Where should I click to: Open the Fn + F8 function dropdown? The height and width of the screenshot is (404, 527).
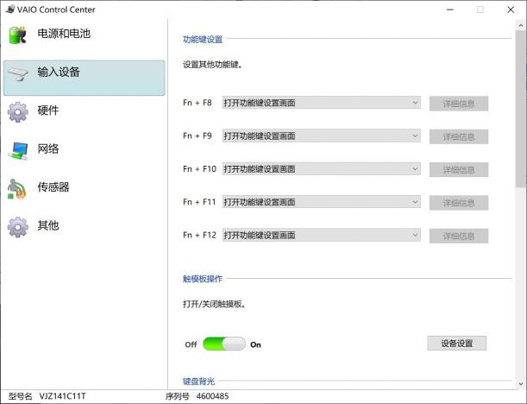click(x=322, y=103)
